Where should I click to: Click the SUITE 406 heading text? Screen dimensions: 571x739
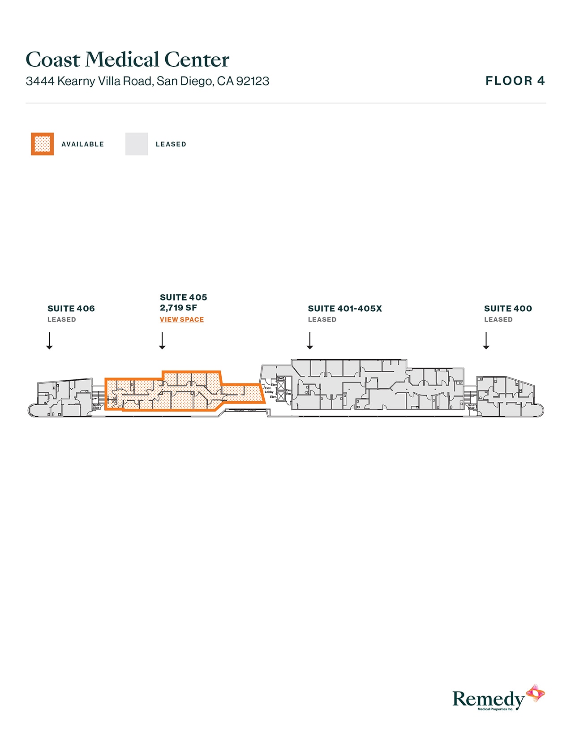click(x=71, y=309)
